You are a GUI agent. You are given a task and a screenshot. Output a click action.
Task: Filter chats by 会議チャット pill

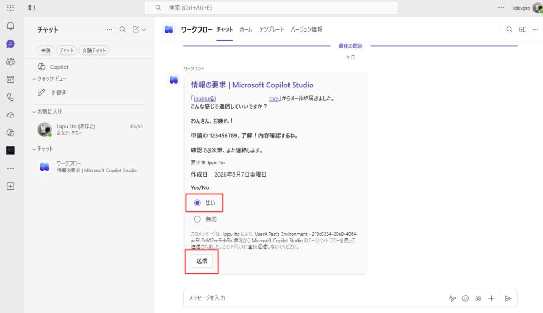click(94, 50)
